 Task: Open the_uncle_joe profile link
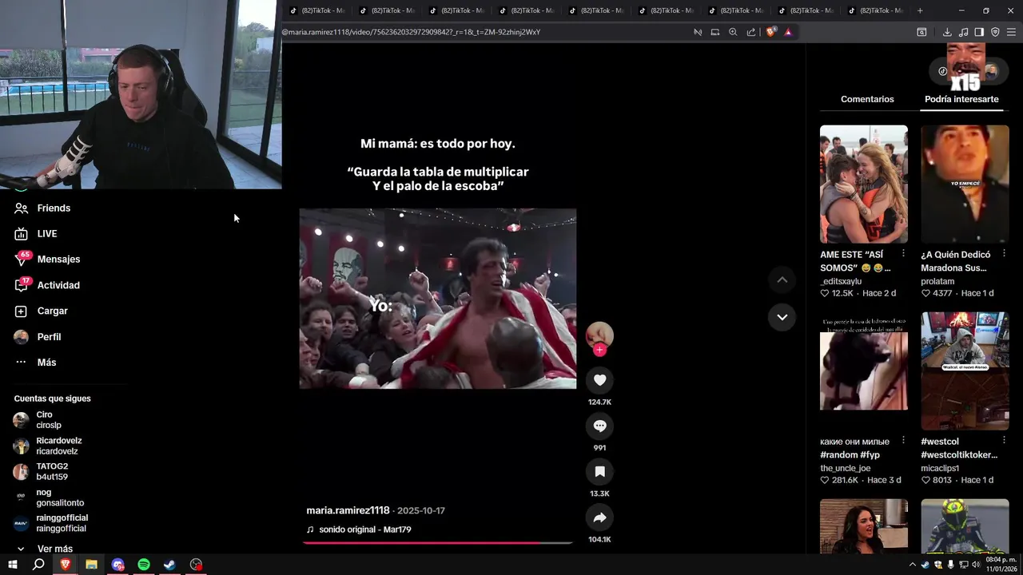tap(846, 468)
